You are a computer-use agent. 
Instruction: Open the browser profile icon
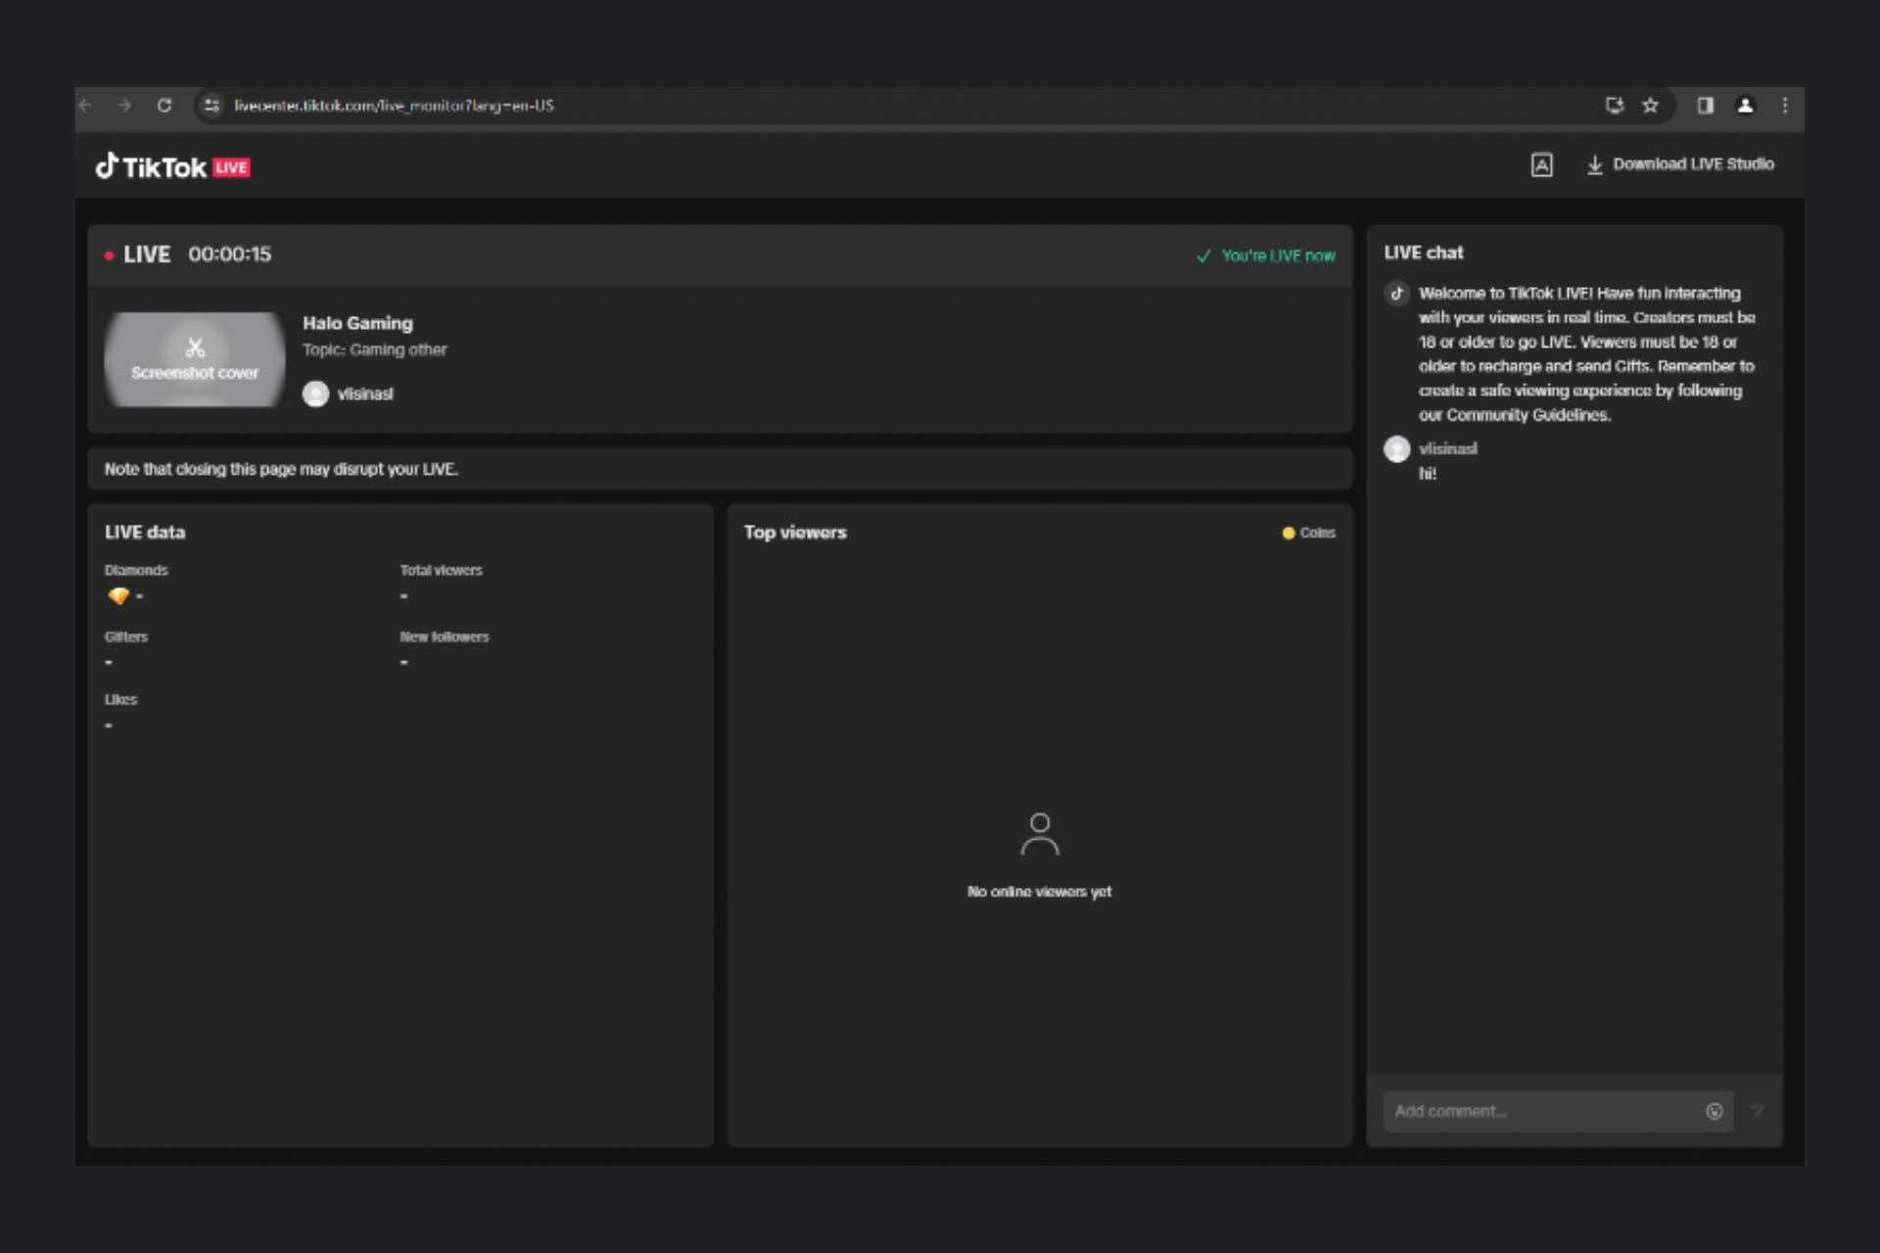click(x=1745, y=106)
